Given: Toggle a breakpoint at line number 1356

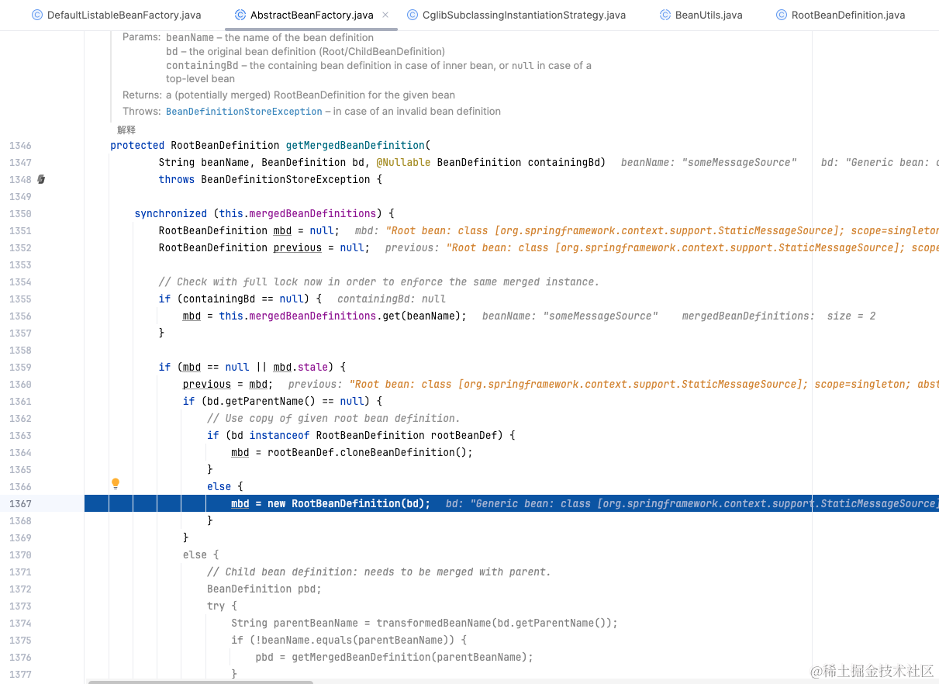Looking at the screenshot, I should (x=20, y=316).
